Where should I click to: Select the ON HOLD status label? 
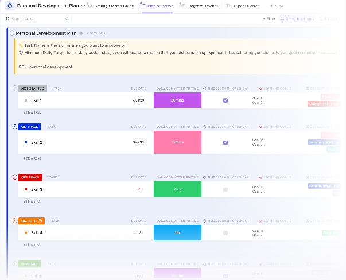point(32,221)
